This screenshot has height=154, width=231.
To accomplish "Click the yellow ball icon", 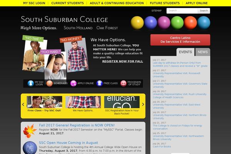I will click(x=137, y=23).
